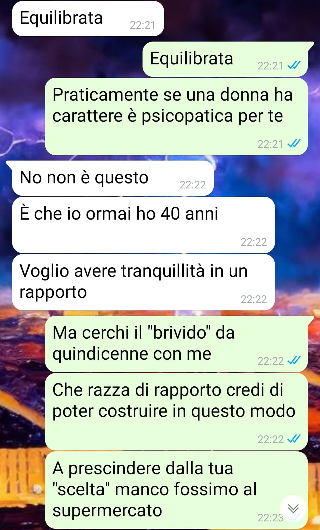
Task: Select the received "Equilibrata" message bubble
Action: (88, 19)
